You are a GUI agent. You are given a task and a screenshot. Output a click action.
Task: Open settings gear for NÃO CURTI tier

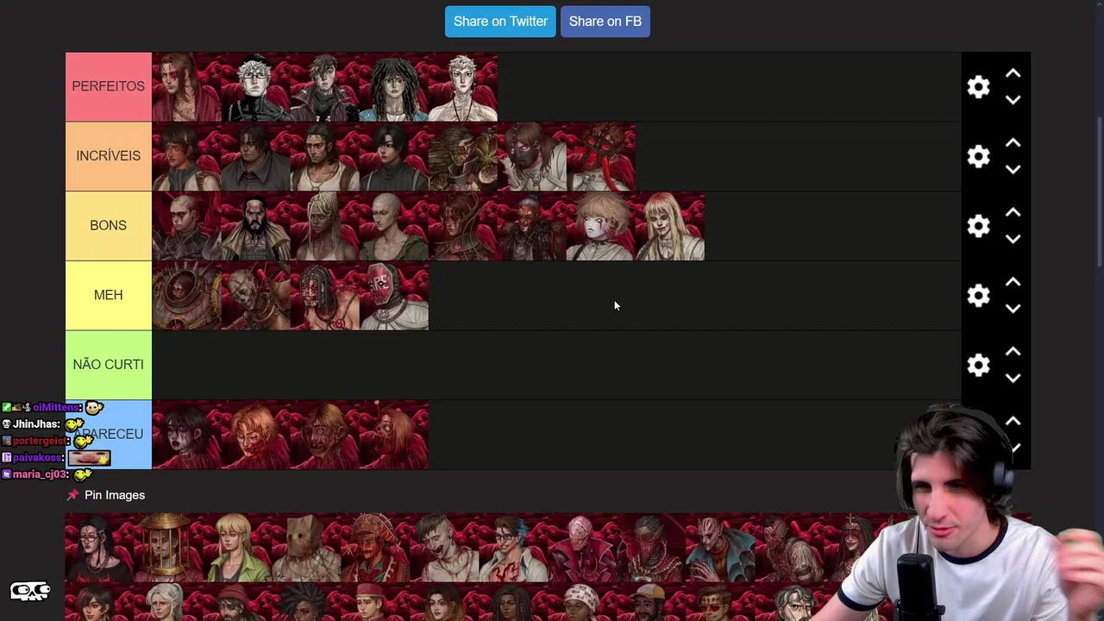[978, 365]
